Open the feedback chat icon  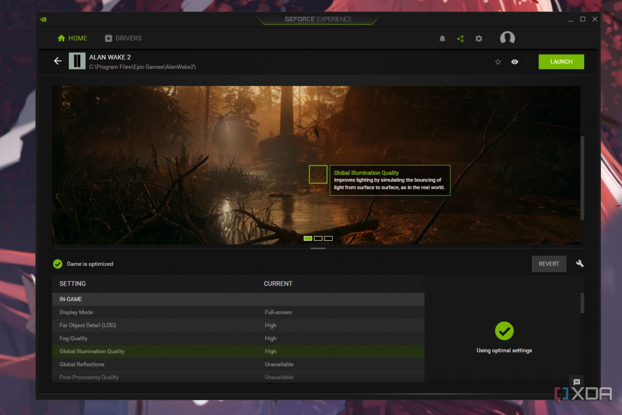576,382
